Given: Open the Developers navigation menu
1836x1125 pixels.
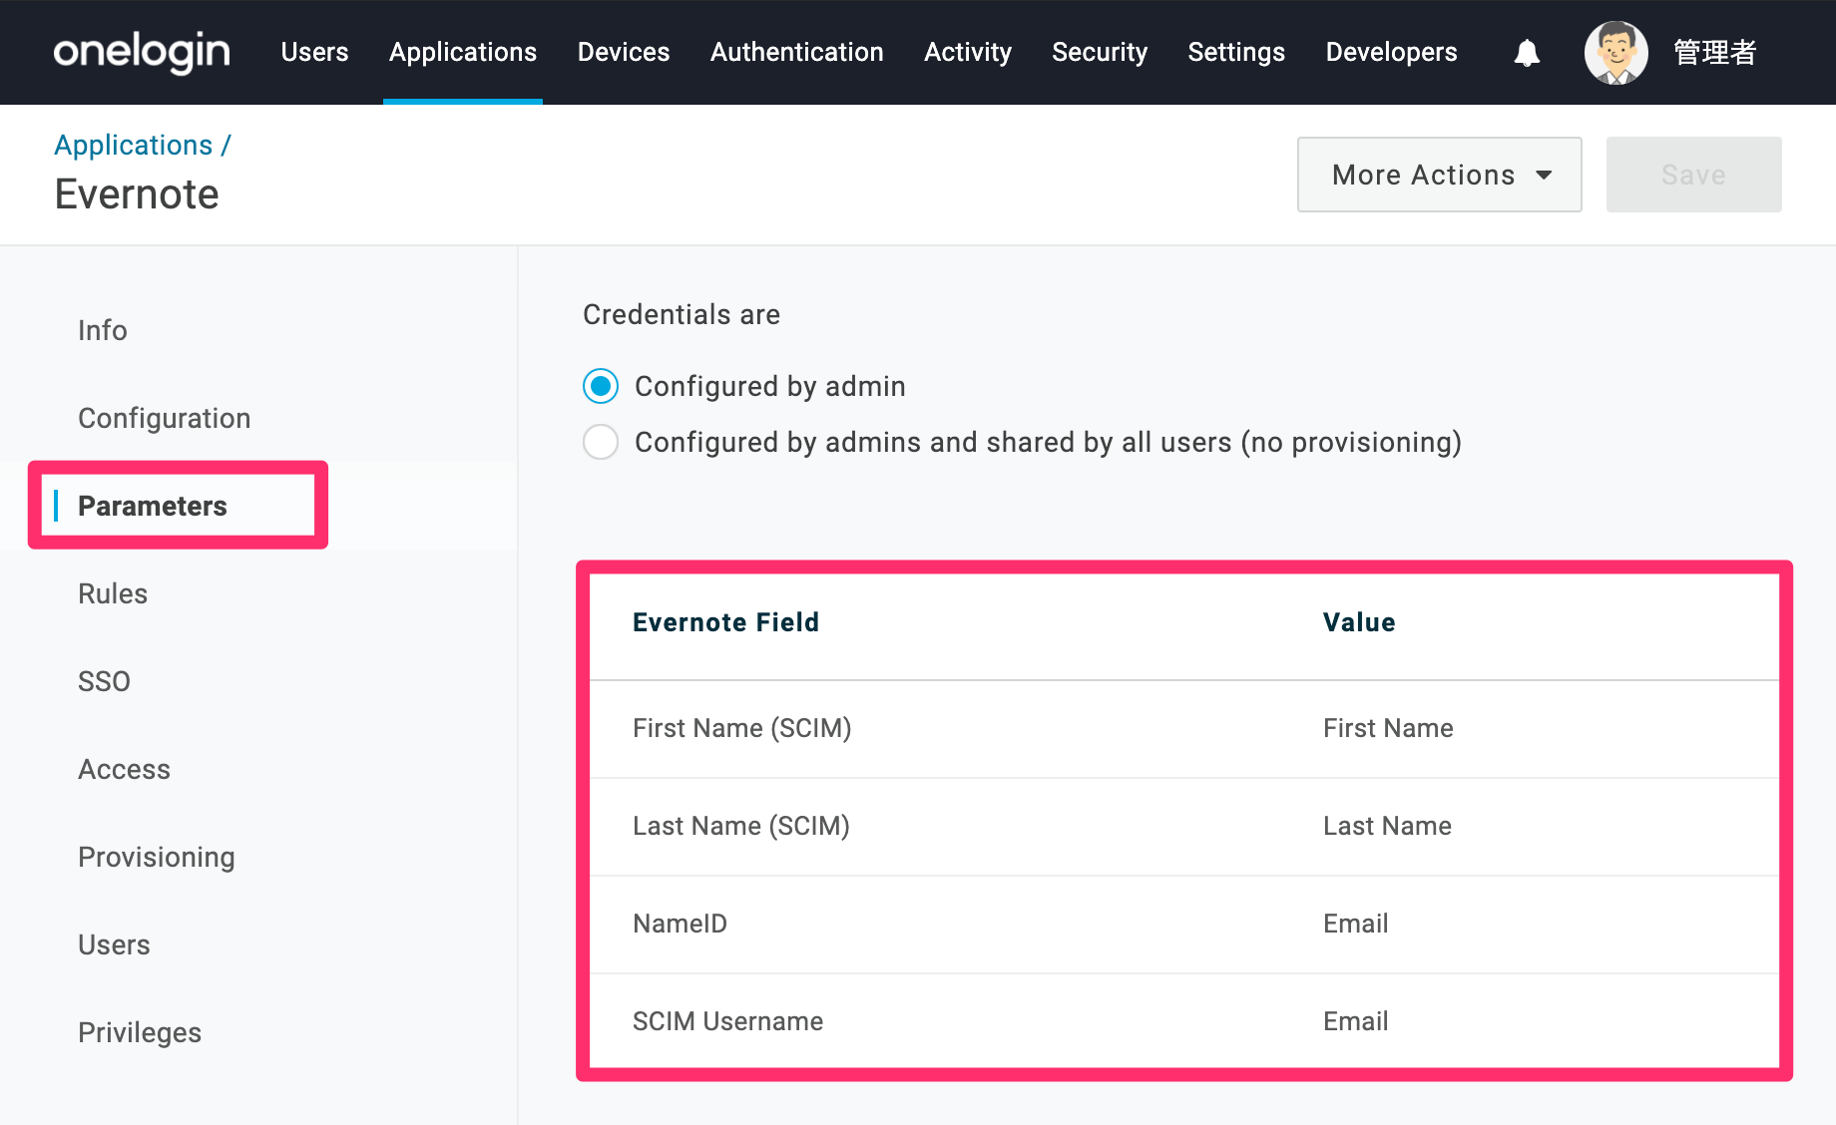Looking at the screenshot, I should pyautogui.click(x=1391, y=52).
